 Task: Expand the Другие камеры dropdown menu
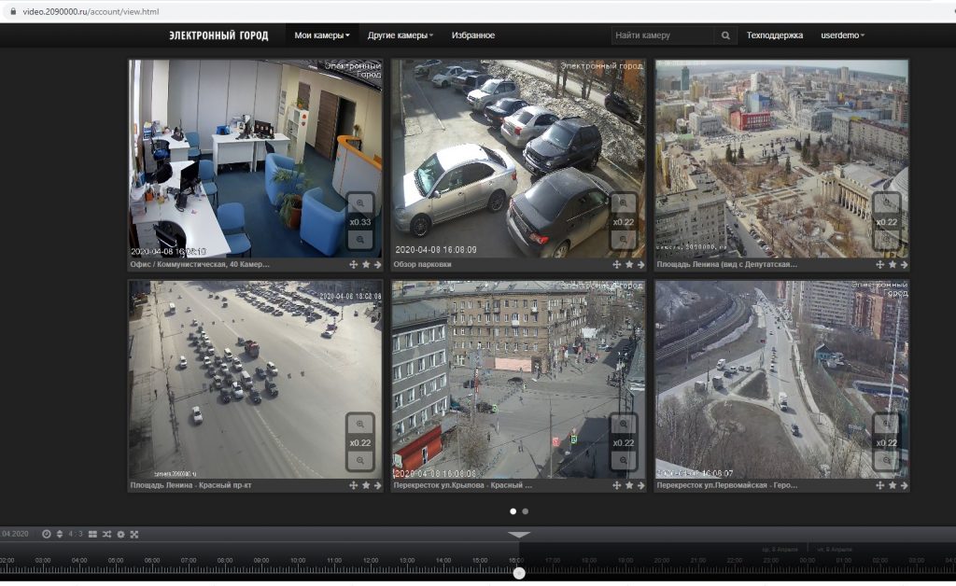pos(401,35)
